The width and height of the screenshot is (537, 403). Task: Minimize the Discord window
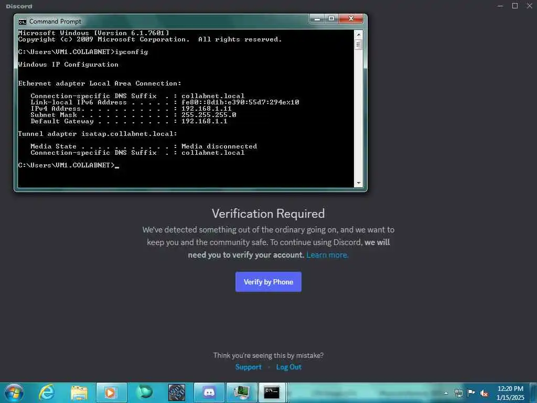pyautogui.click(x=500, y=6)
